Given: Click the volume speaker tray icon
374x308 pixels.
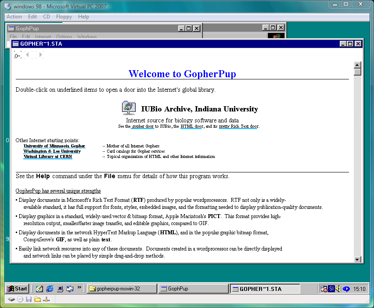Looking at the screenshot, I should pos(338,289).
